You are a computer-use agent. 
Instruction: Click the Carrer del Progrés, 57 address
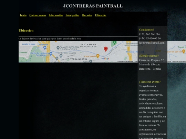[x=151, y=60]
